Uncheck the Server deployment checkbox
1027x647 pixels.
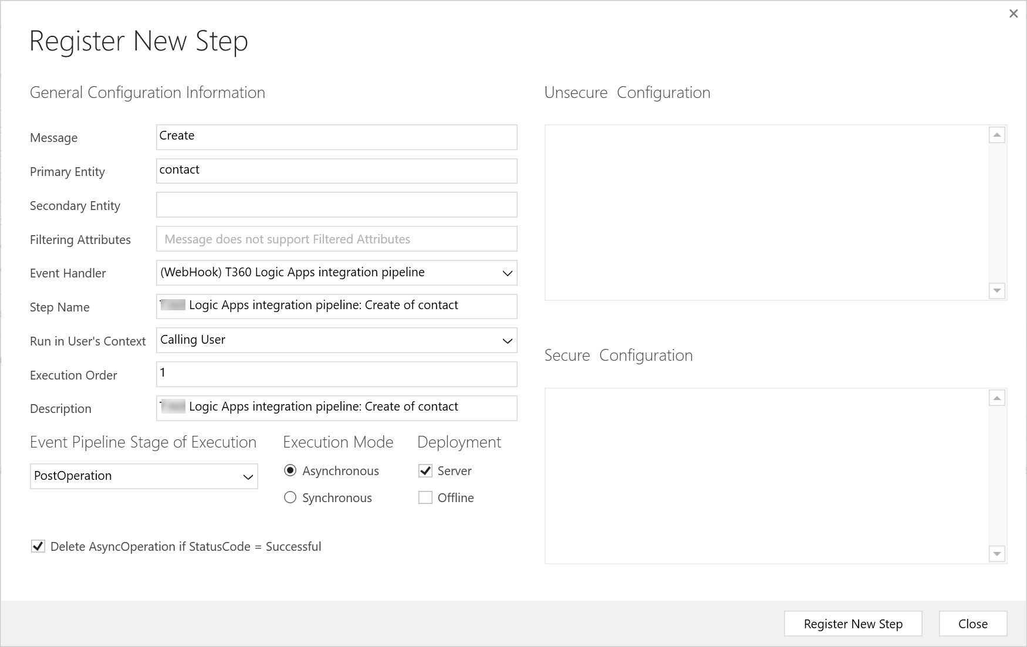pyautogui.click(x=425, y=470)
